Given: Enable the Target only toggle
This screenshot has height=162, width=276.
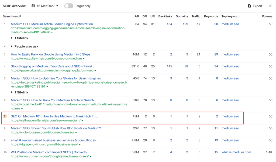Looking at the screenshot, I should click(x=68, y=6).
